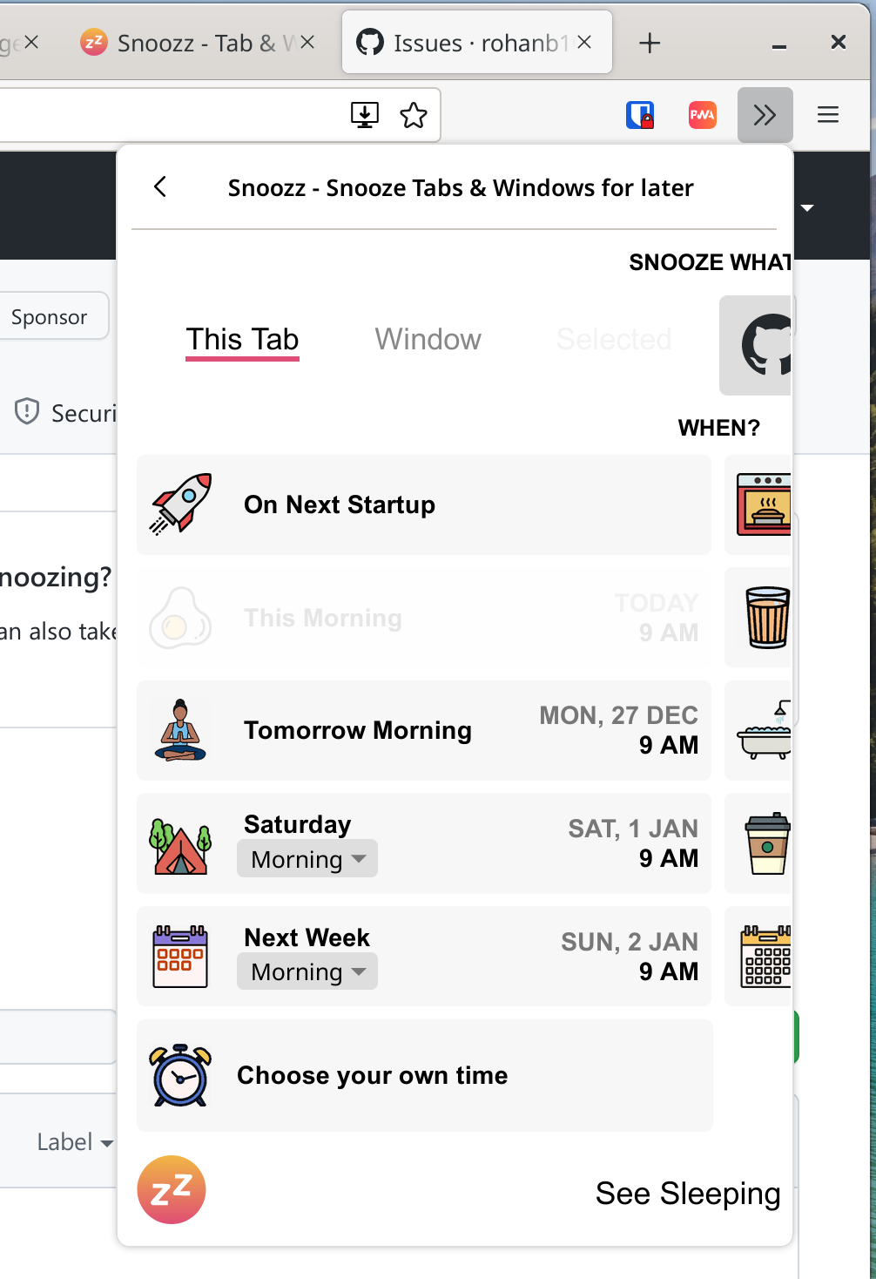Select the rocket icon for On Next Startup
This screenshot has height=1279, width=876.
tap(180, 504)
